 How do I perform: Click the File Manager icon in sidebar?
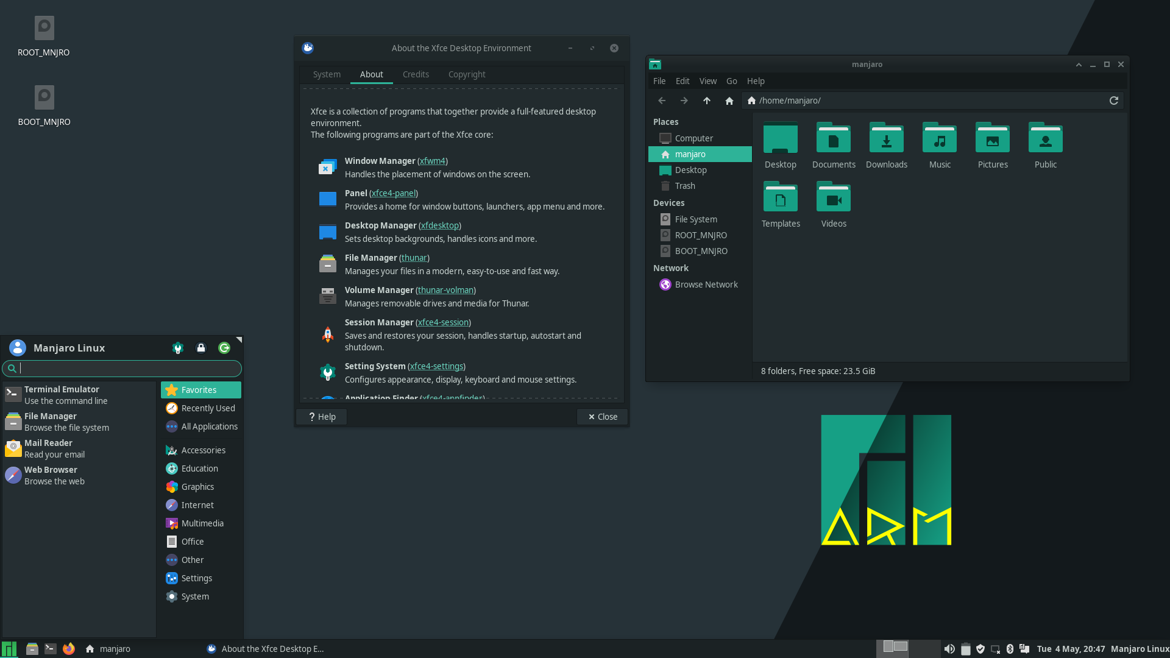coord(13,421)
